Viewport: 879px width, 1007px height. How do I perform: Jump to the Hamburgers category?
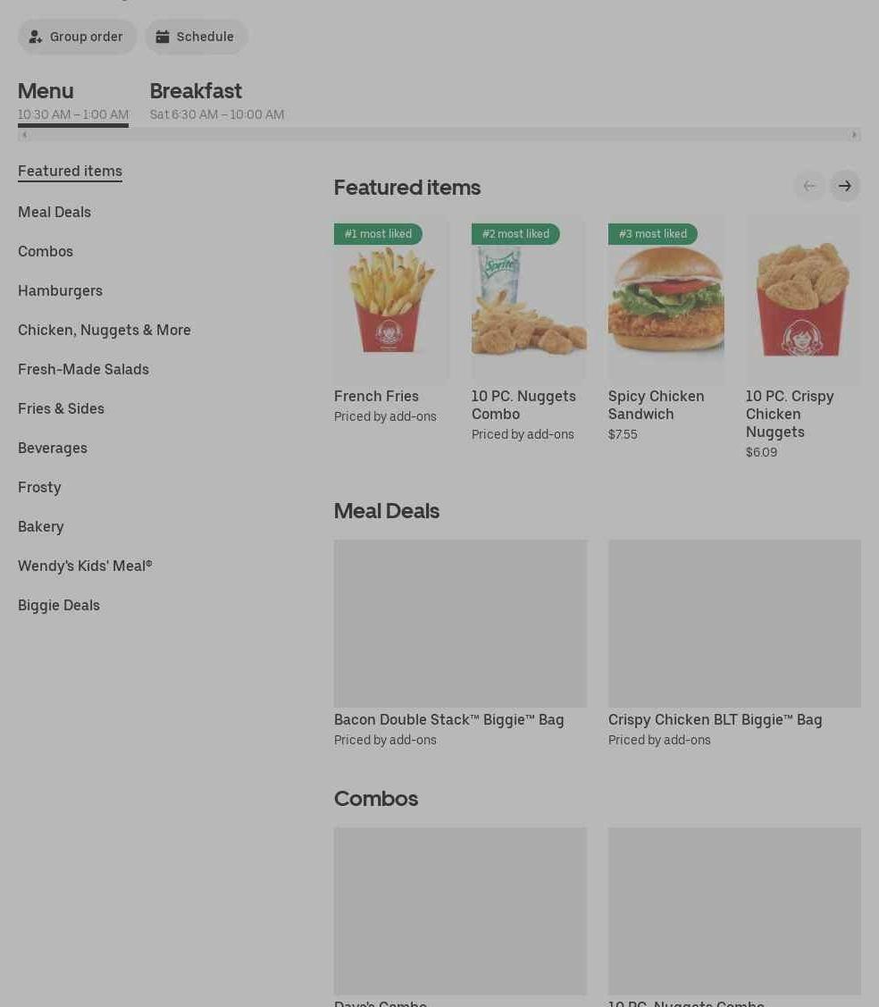tap(61, 291)
